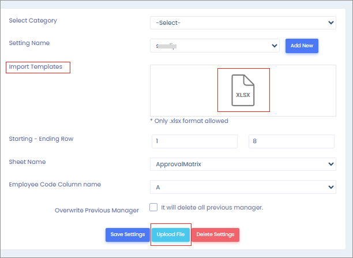Enable the Overwrite Previous Manager checkbox
Viewport: 353px width, 258px height.
click(153, 207)
